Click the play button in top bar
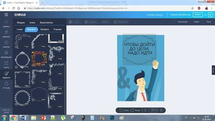Screen dimensions: 215x121 [210, 15]
